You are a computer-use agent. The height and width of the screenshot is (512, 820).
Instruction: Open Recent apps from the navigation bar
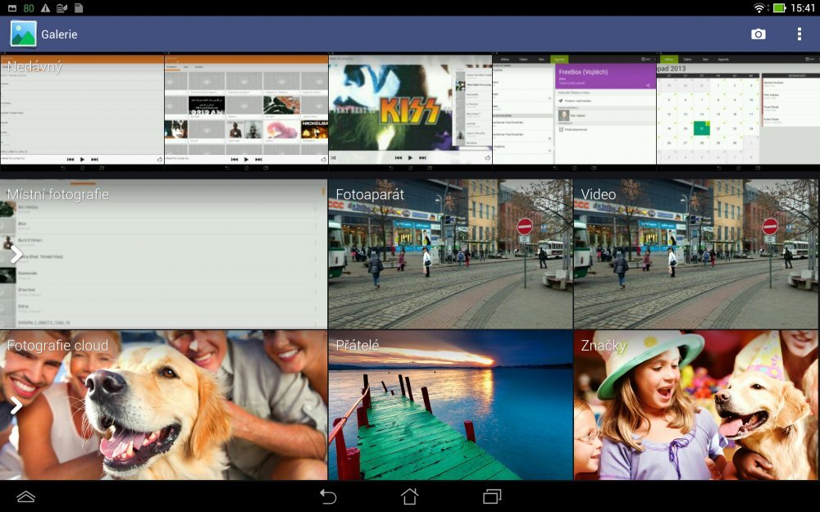[490, 496]
